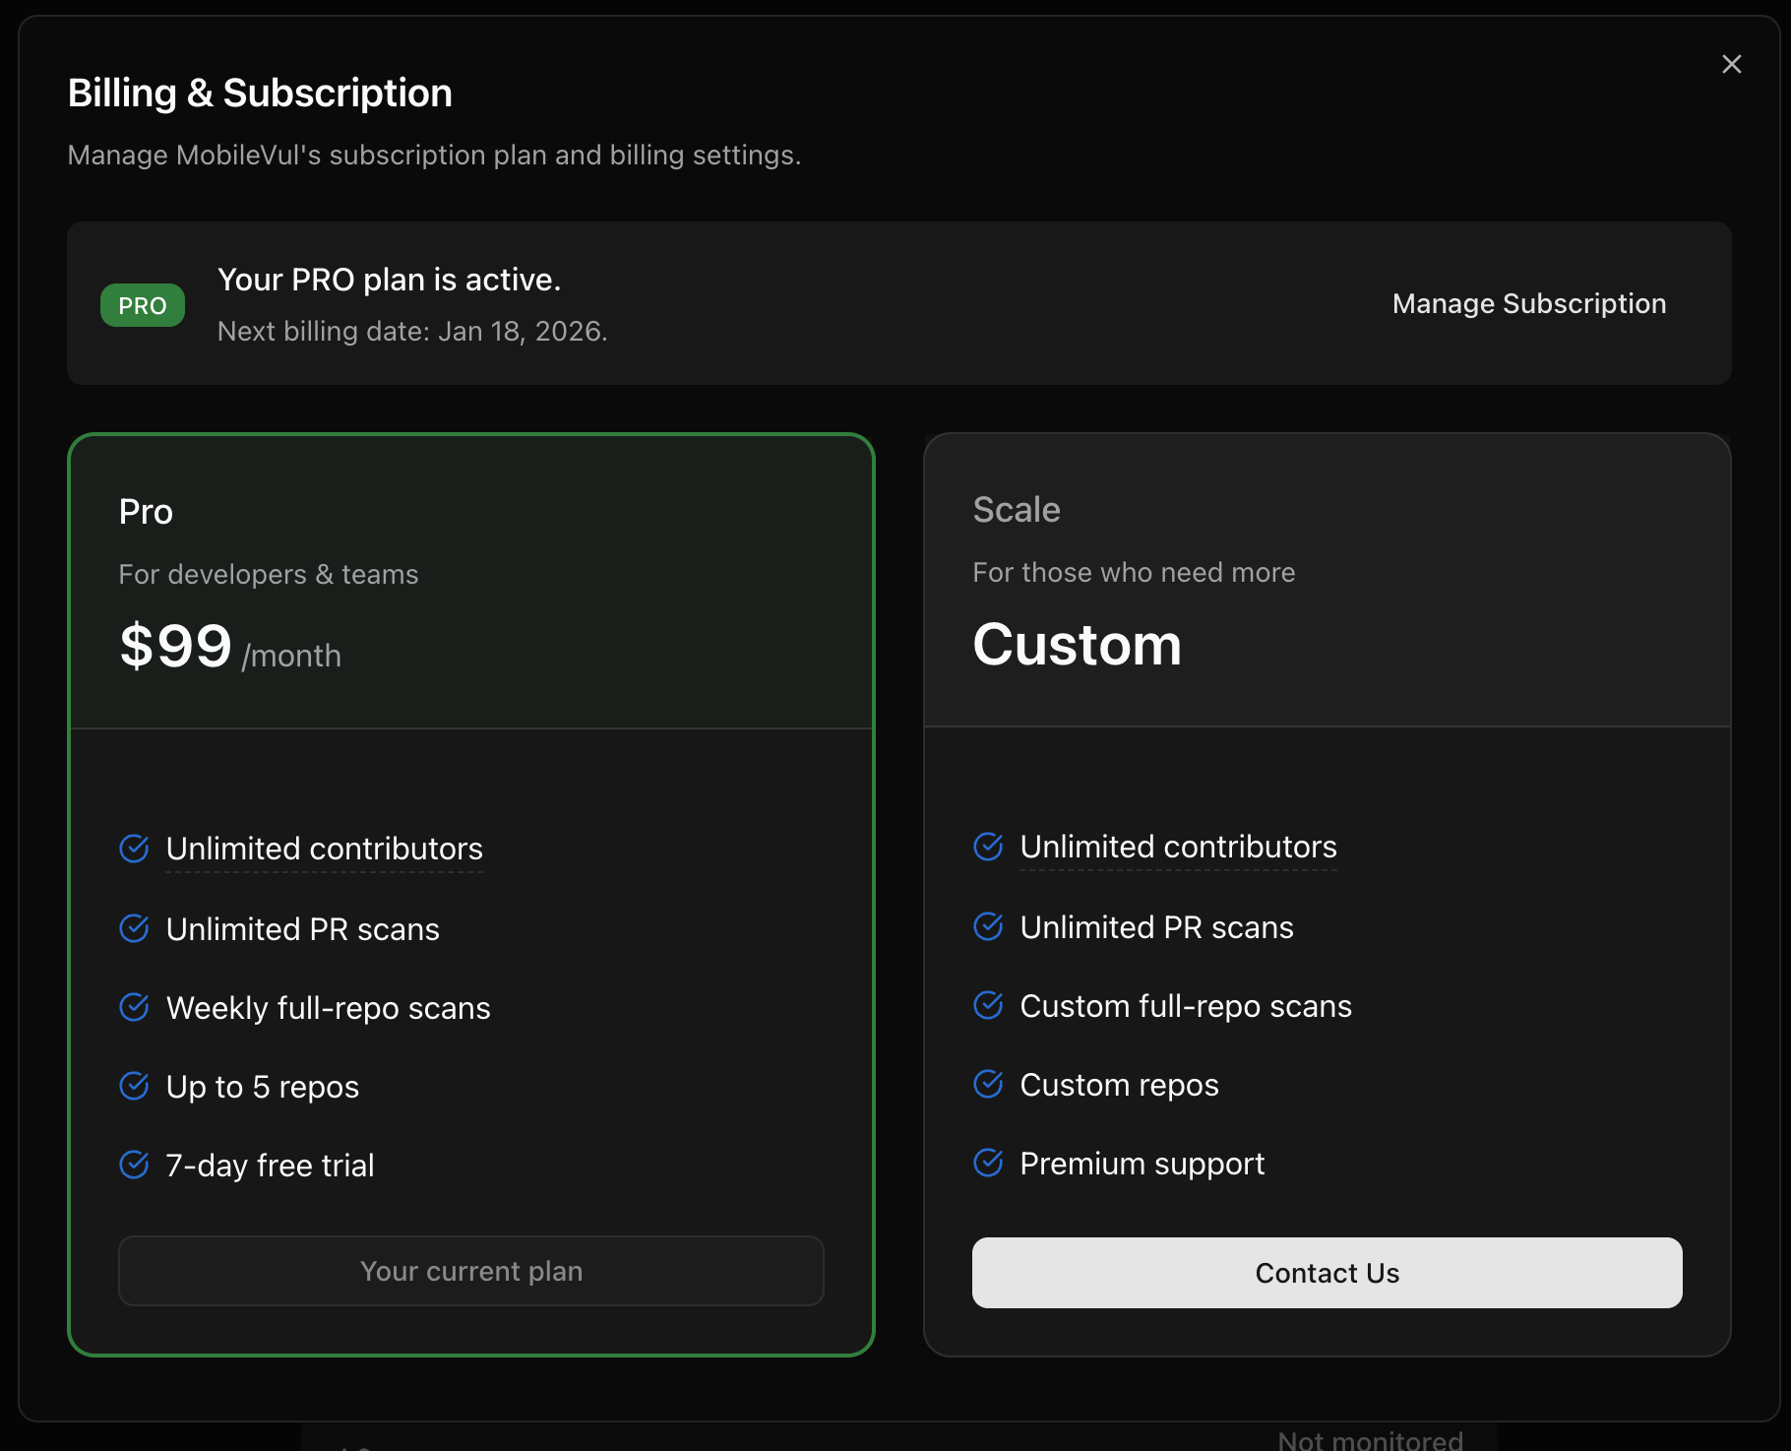Click the Contact Us button for the Scale plan

tap(1327, 1272)
